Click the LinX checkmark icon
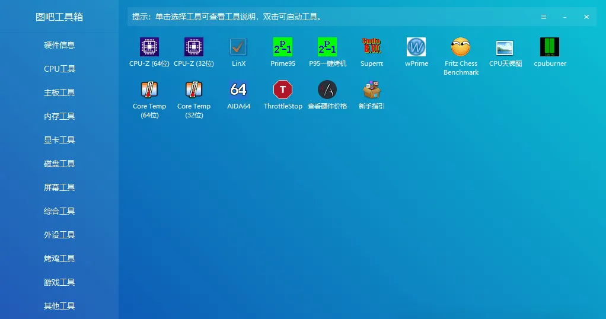The height and width of the screenshot is (319, 606). coord(238,47)
